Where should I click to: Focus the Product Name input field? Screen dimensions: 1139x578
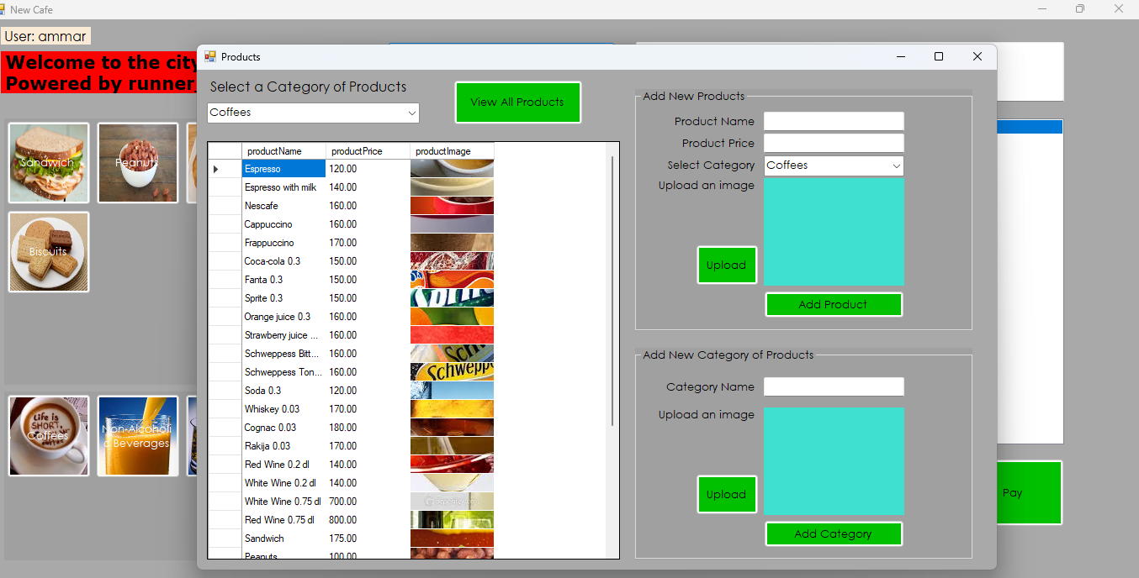tap(833, 122)
